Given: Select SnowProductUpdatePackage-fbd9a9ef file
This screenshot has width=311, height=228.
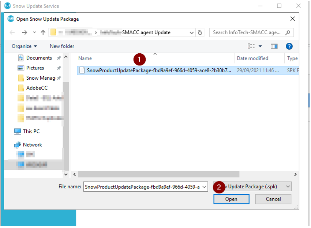Looking at the screenshot, I should pos(188,71).
